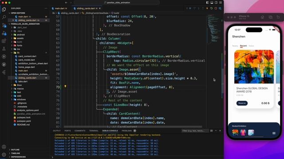Image resolution: width=284 pixels, height=159 pixels.
Task: Switch to the TERMINAL panel tab
Action: click(94, 131)
